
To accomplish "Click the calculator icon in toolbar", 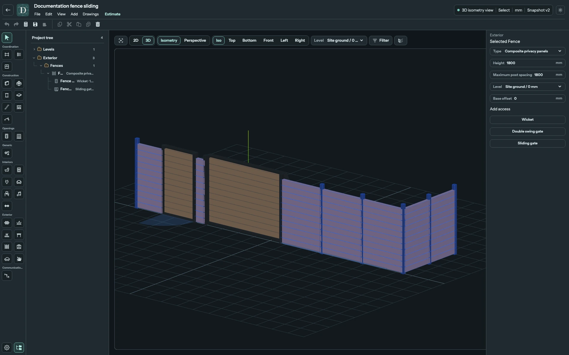I will (26, 24).
